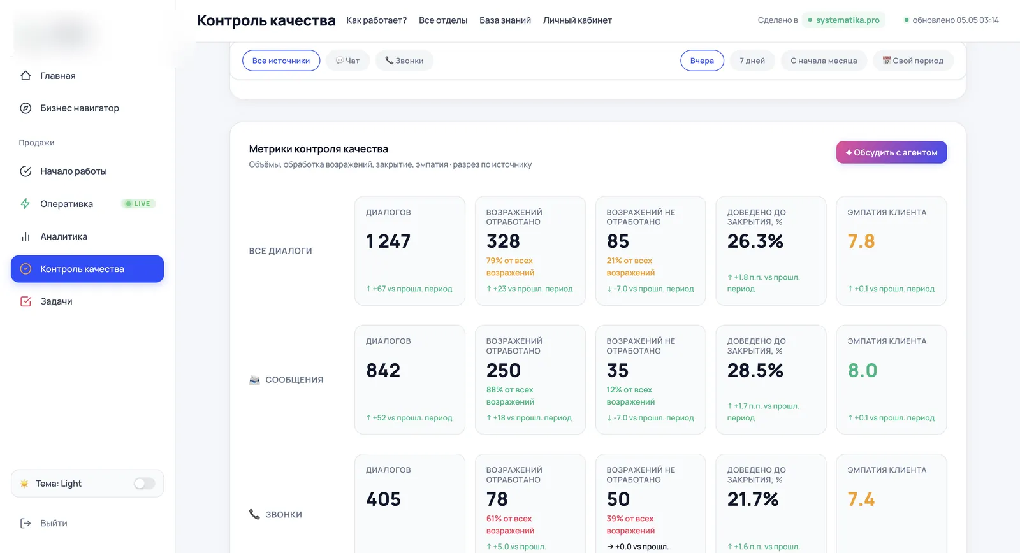Click the phone icon beside ЗВОНКИ row
The width and height of the screenshot is (1020, 553).
[x=254, y=514]
